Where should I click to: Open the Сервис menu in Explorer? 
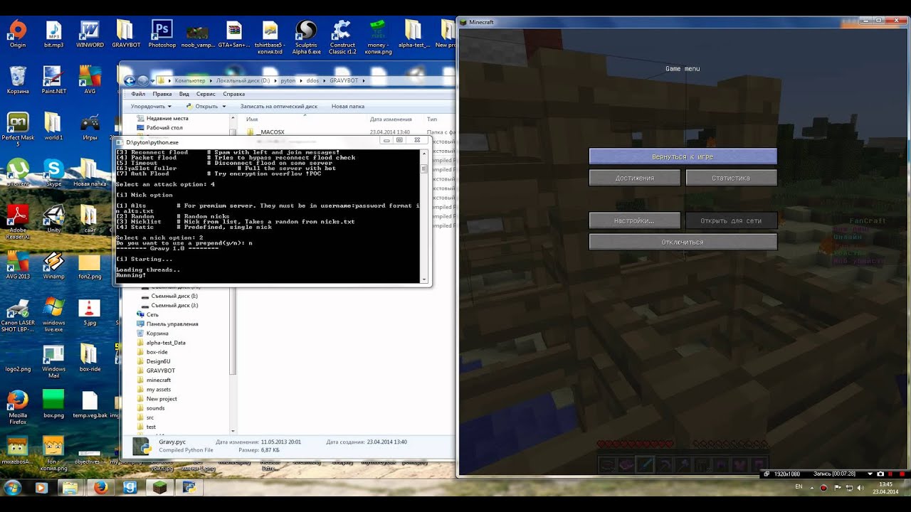(x=206, y=94)
